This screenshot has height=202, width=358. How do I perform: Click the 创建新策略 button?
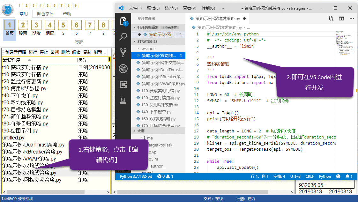pos(16,52)
